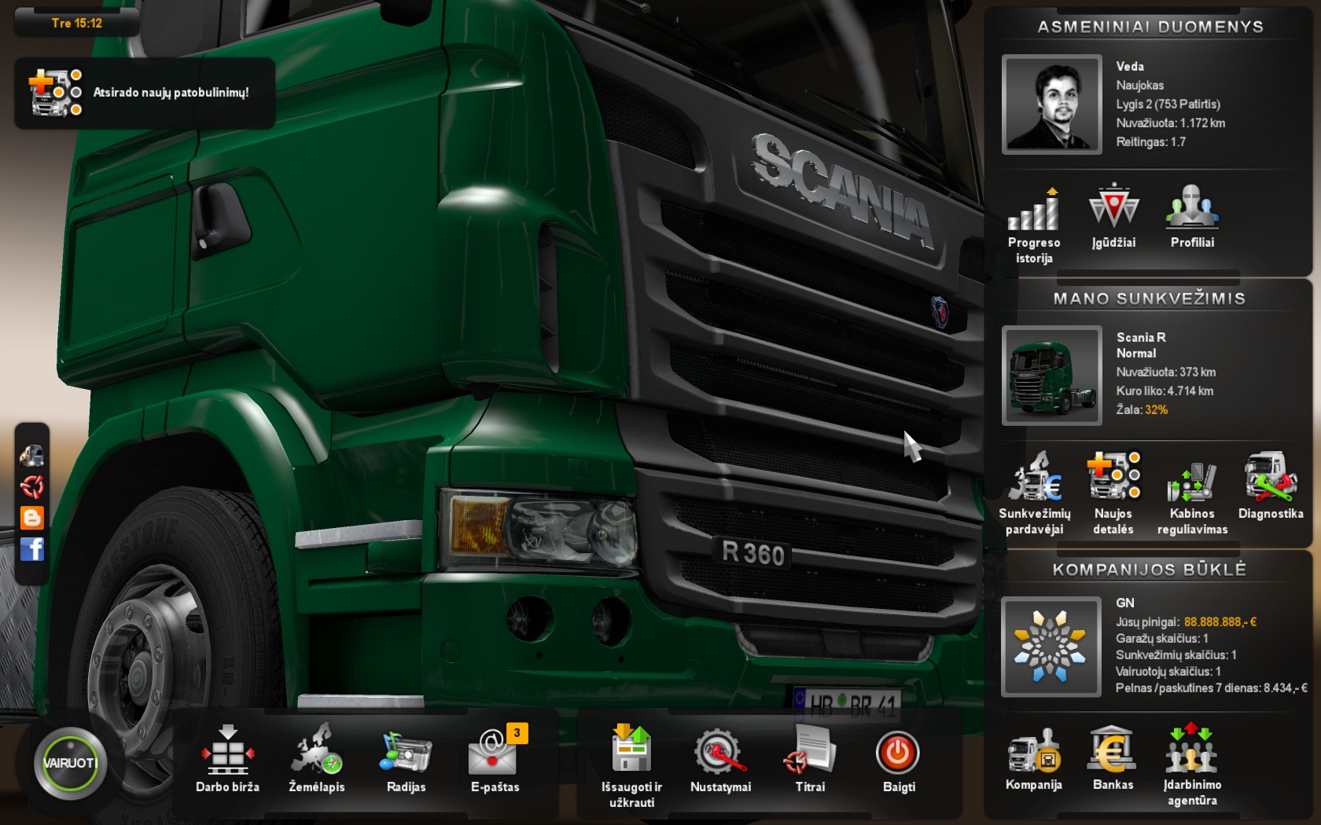The width and height of the screenshot is (1321, 825).
Task: View Progreso istorija progress history
Action: click(1034, 225)
